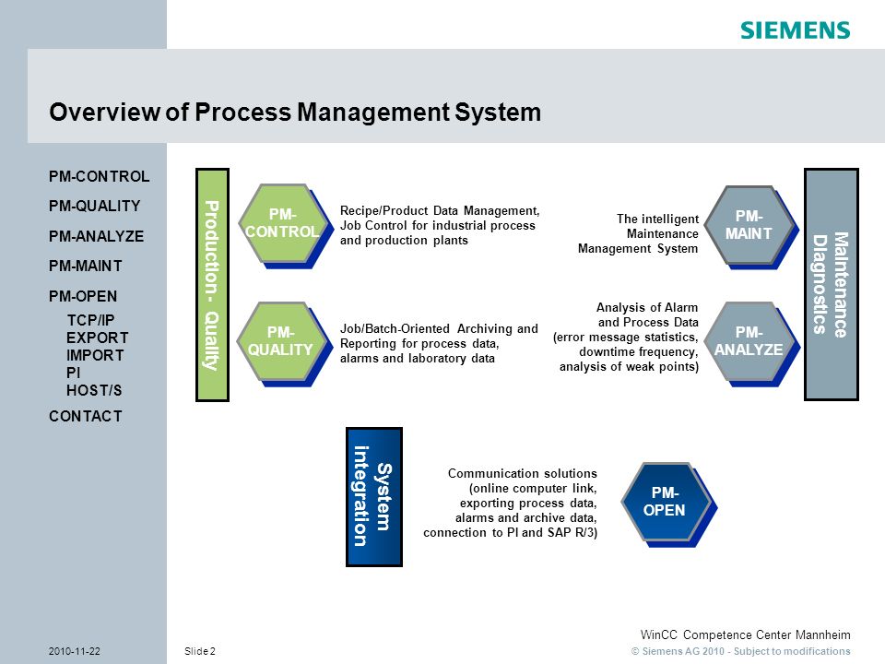Viewport: 885px width, 664px height.
Task: Click text 'connection to PI and SAP R/3)'
Action: [x=510, y=532]
